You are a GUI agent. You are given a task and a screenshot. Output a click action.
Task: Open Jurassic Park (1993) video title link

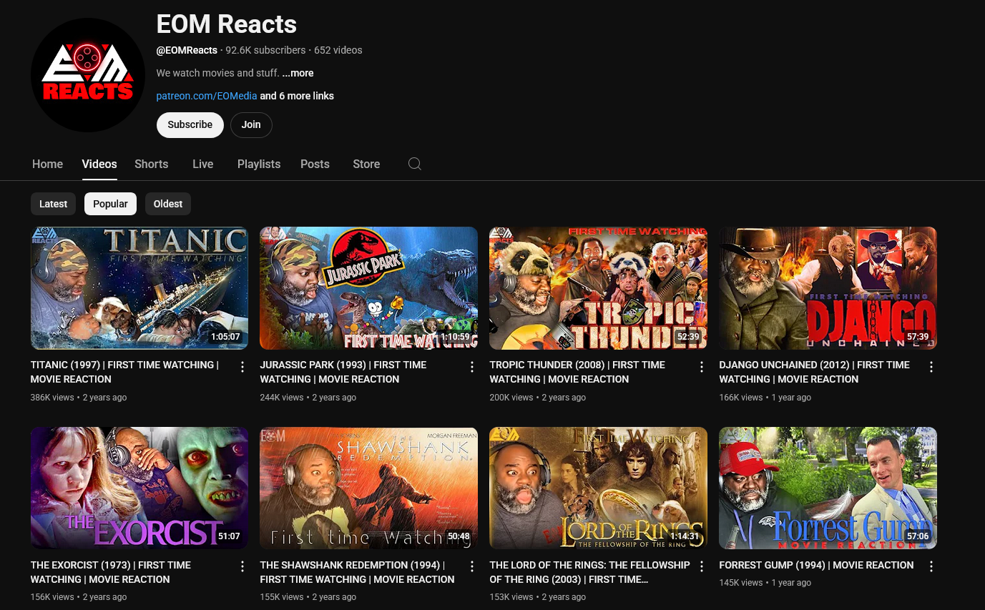tap(343, 372)
